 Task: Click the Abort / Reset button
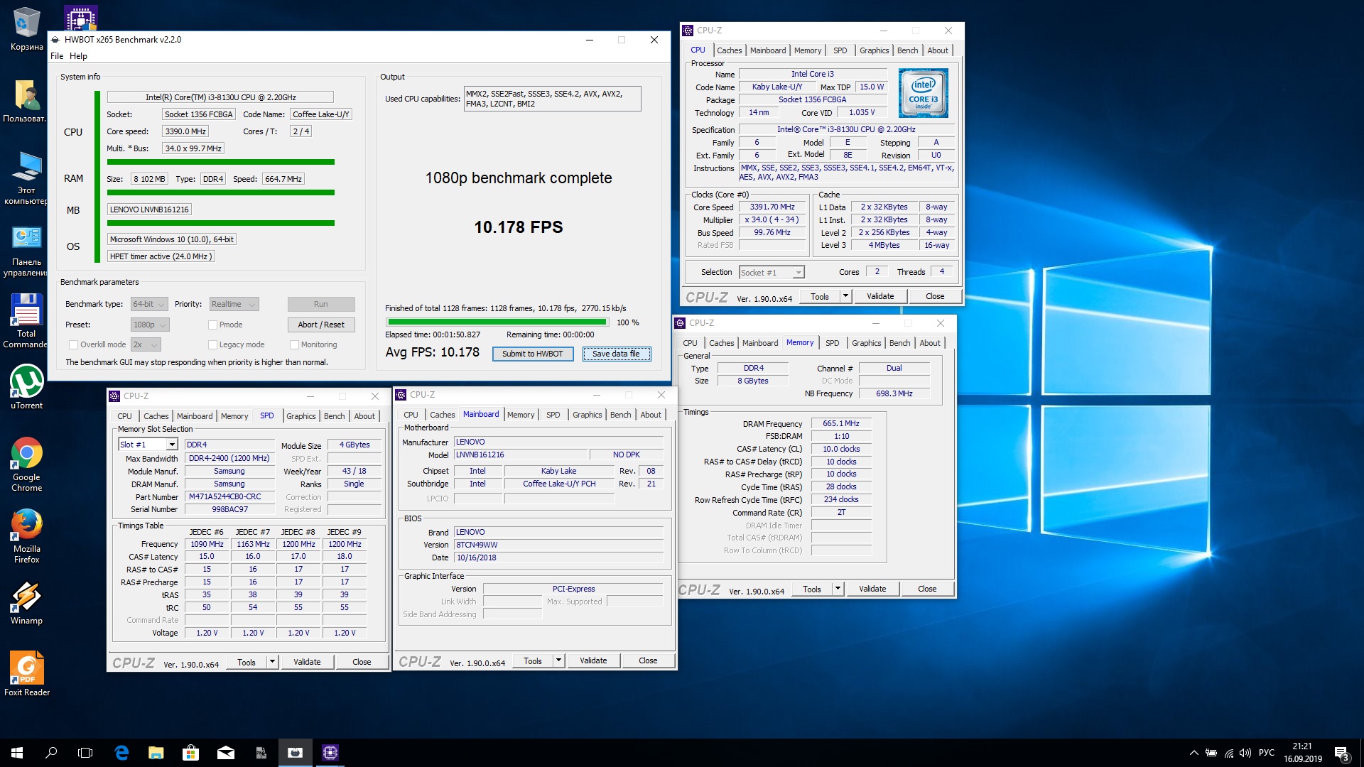[x=321, y=325]
